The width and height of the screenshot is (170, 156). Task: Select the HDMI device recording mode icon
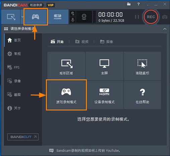(58, 17)
